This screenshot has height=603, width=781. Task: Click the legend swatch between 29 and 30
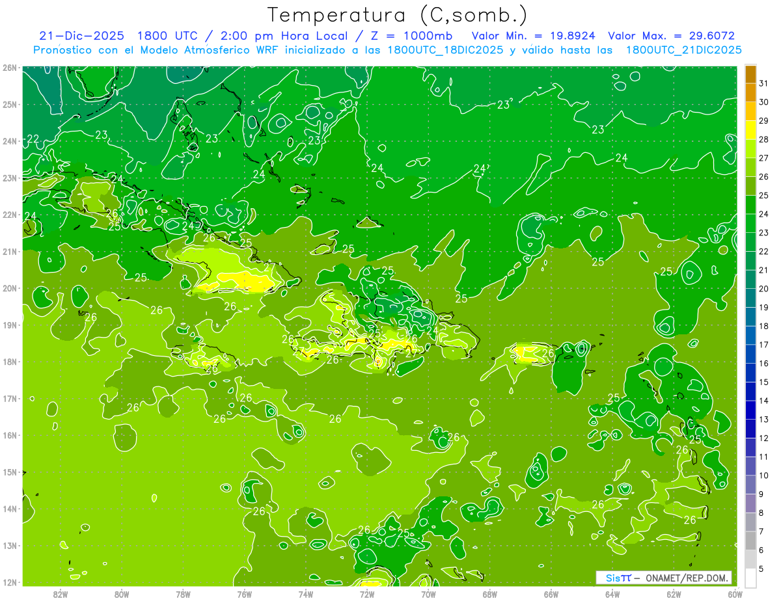pos(750,111)
